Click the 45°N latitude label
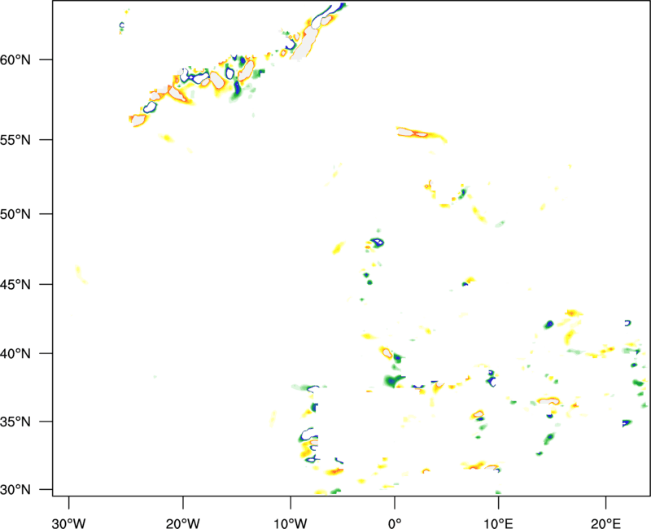 (15, 284)
